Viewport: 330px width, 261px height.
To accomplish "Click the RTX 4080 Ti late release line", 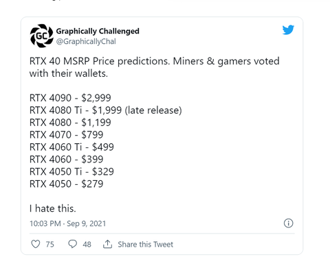I will (106, 110).
